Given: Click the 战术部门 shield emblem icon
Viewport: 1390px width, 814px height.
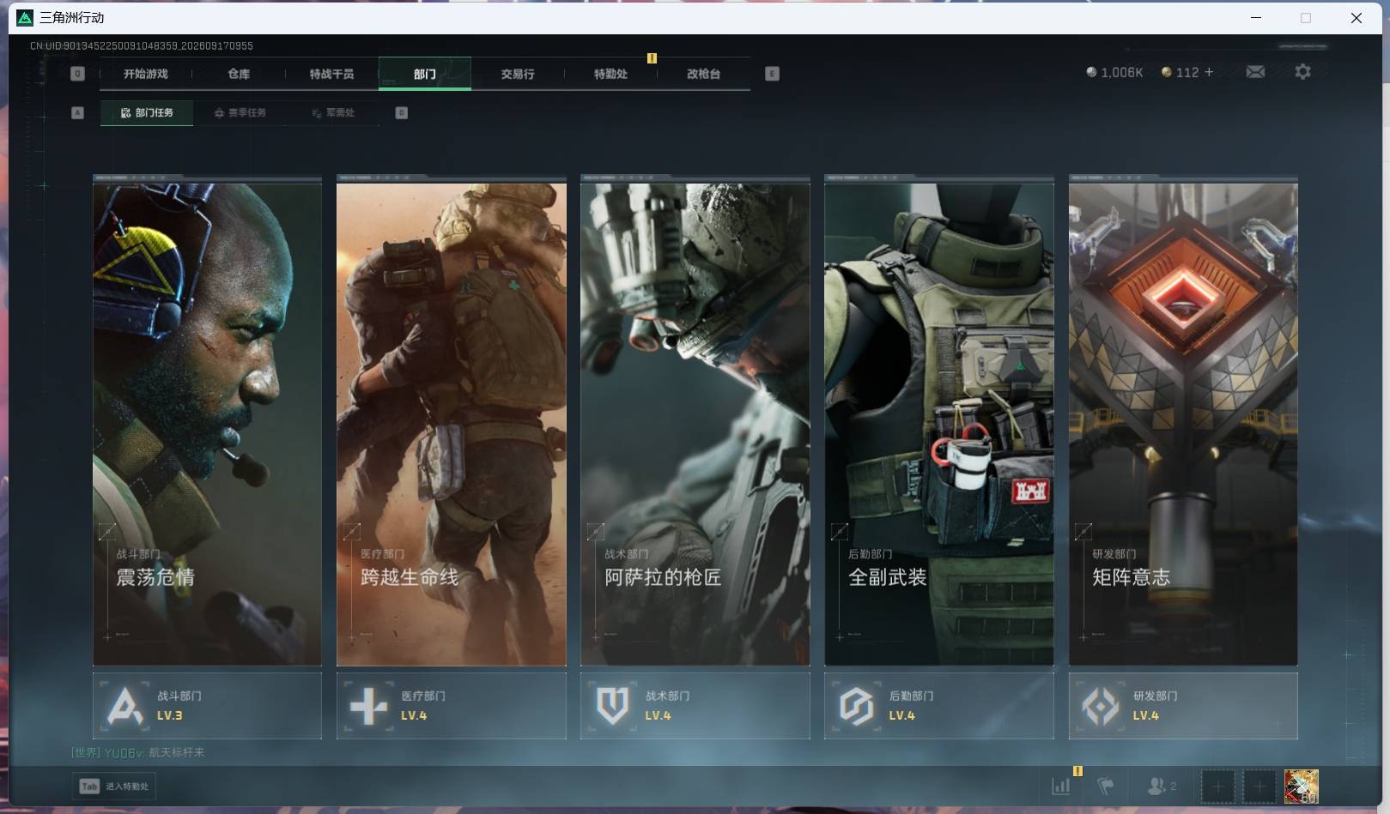Looking at the screenshot, I should click(613, 706).
